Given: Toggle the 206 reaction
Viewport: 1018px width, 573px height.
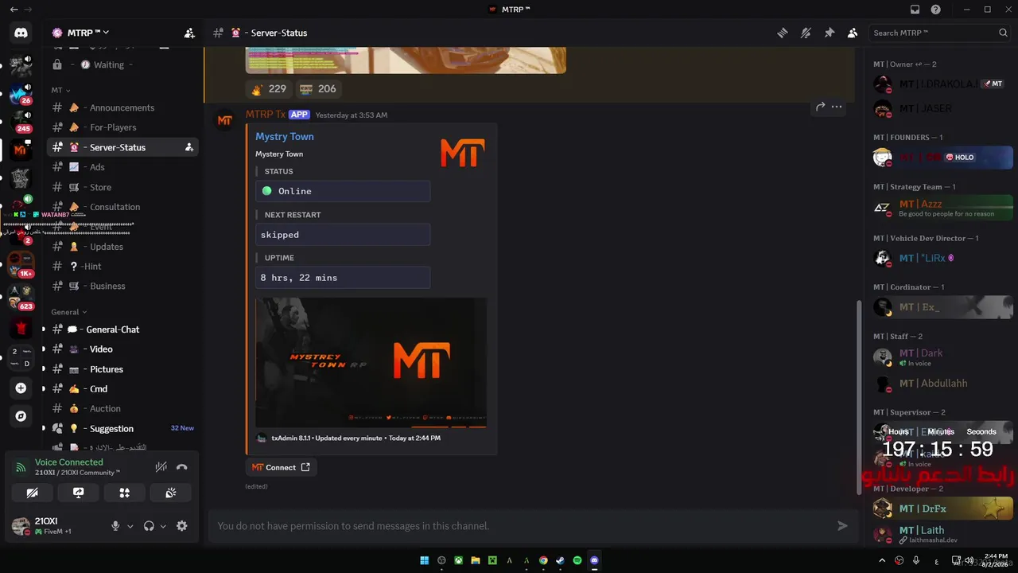Looking at the screenshot, I should tap(318, 89).
